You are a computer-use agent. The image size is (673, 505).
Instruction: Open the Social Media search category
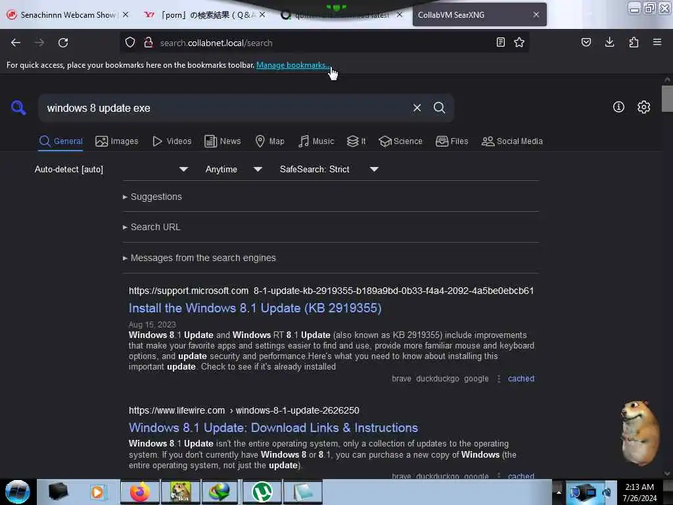coord(512,141)
